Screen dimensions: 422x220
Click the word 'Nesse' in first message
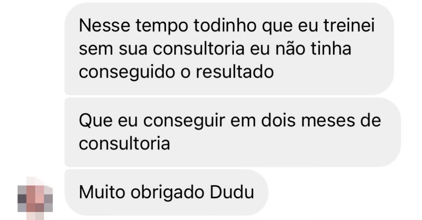[x=105, y=26]
